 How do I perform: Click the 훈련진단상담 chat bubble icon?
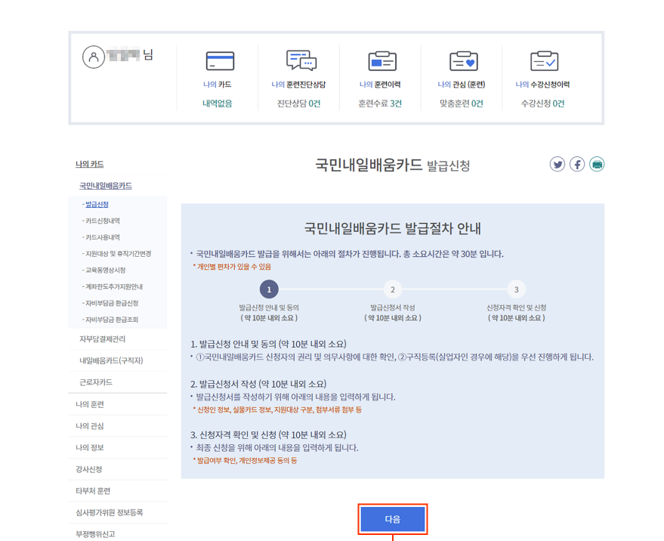coord(301,60)
